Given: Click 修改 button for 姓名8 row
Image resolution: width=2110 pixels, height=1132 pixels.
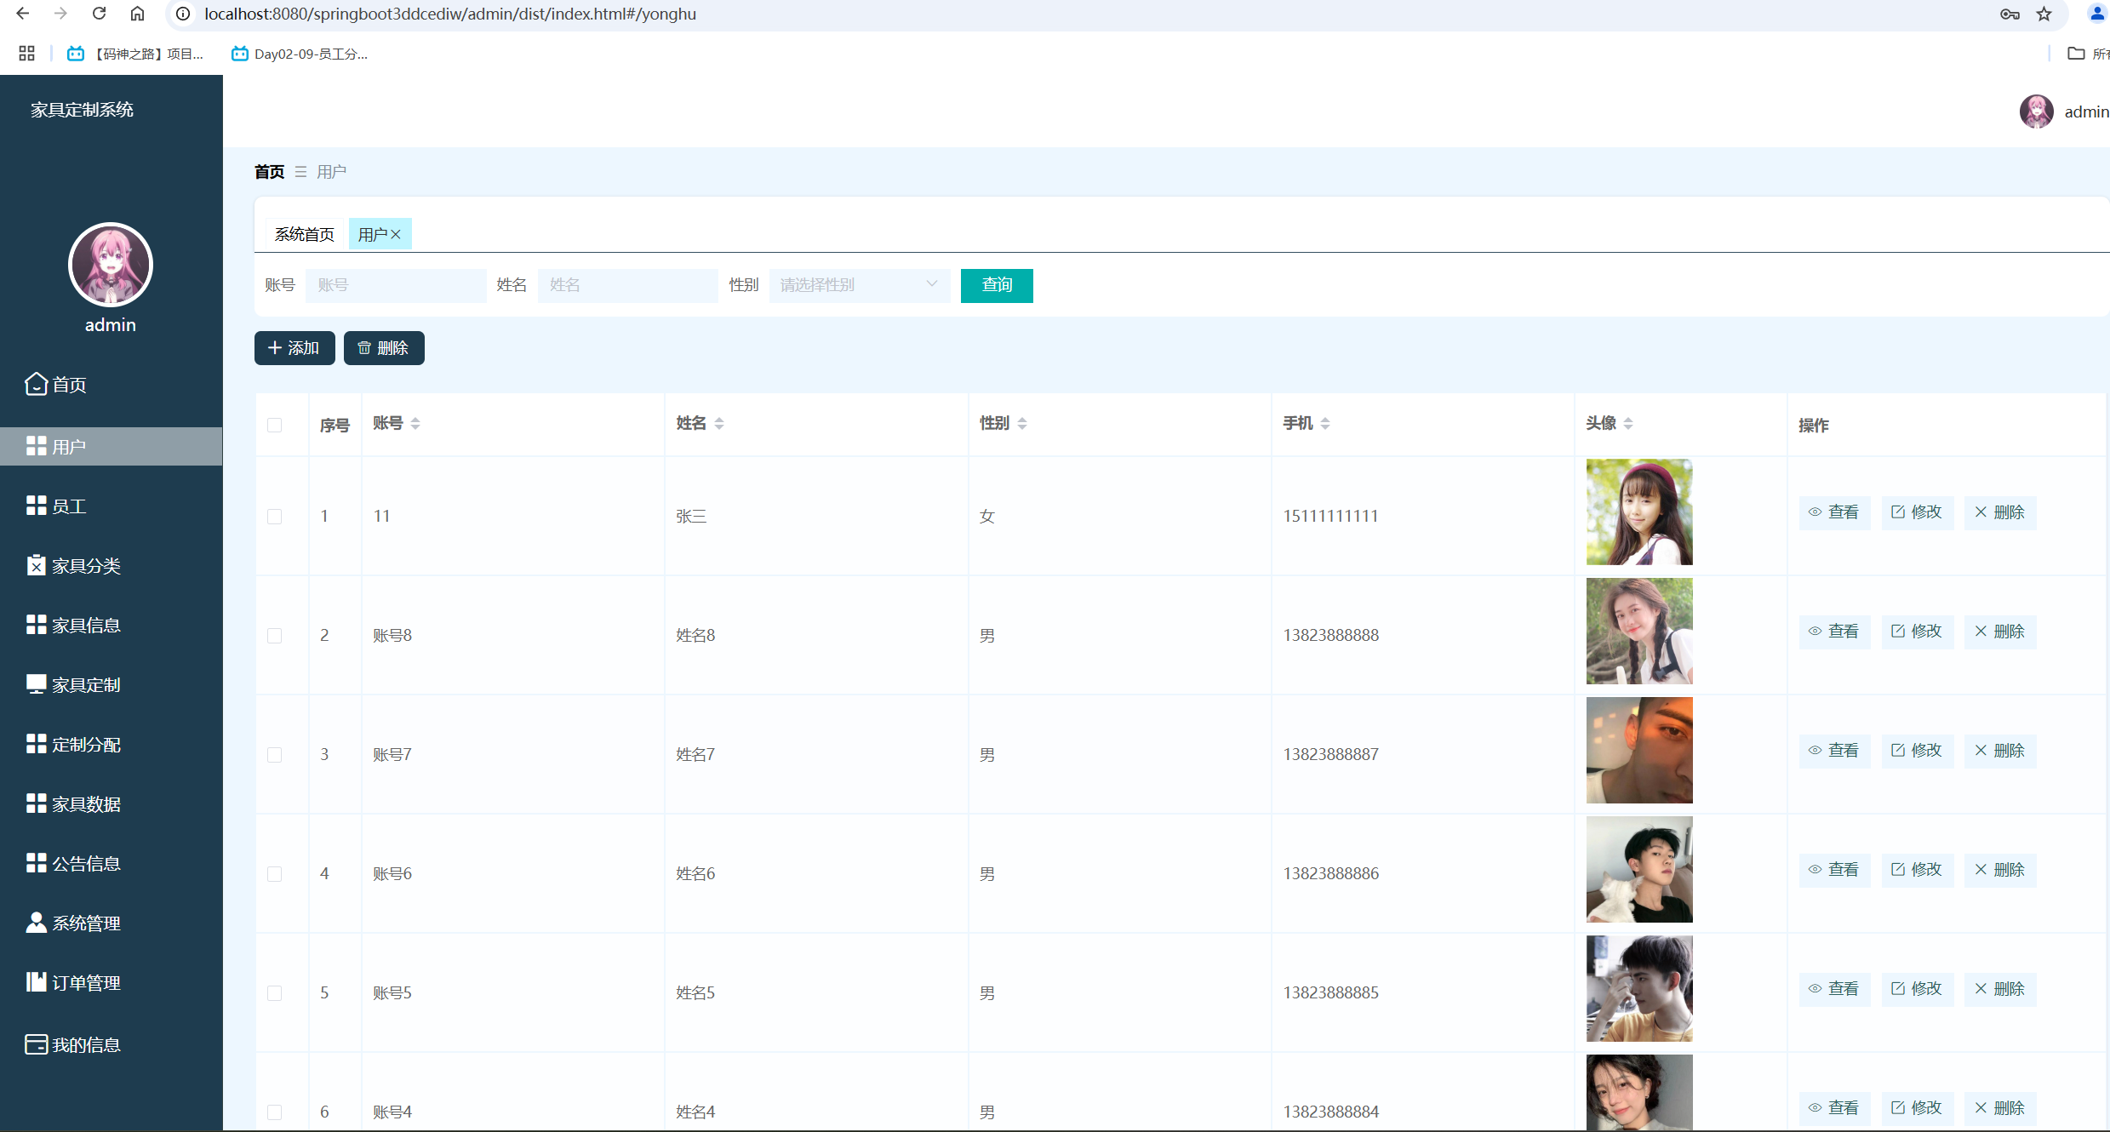Looking at the screenshot, I should pos(1917,632).
